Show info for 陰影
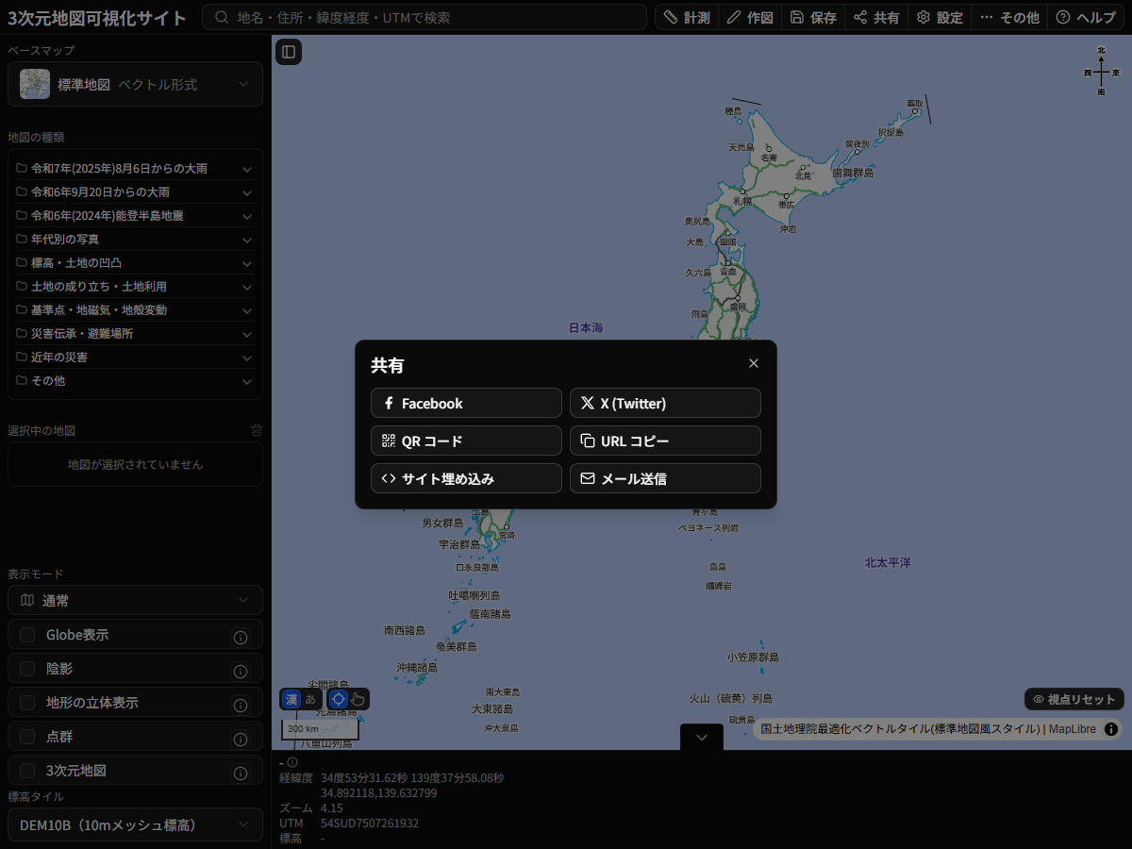 (x=241, y=672)
